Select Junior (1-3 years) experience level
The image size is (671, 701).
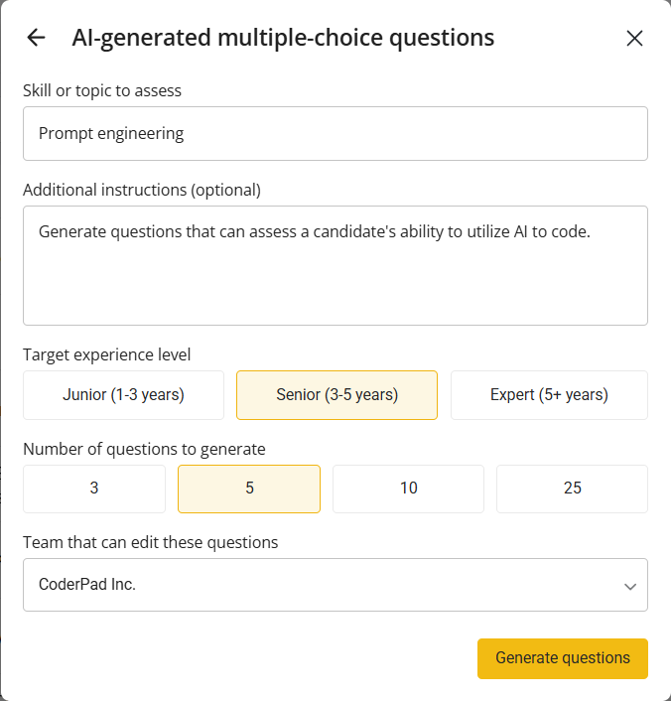[123, 395]
